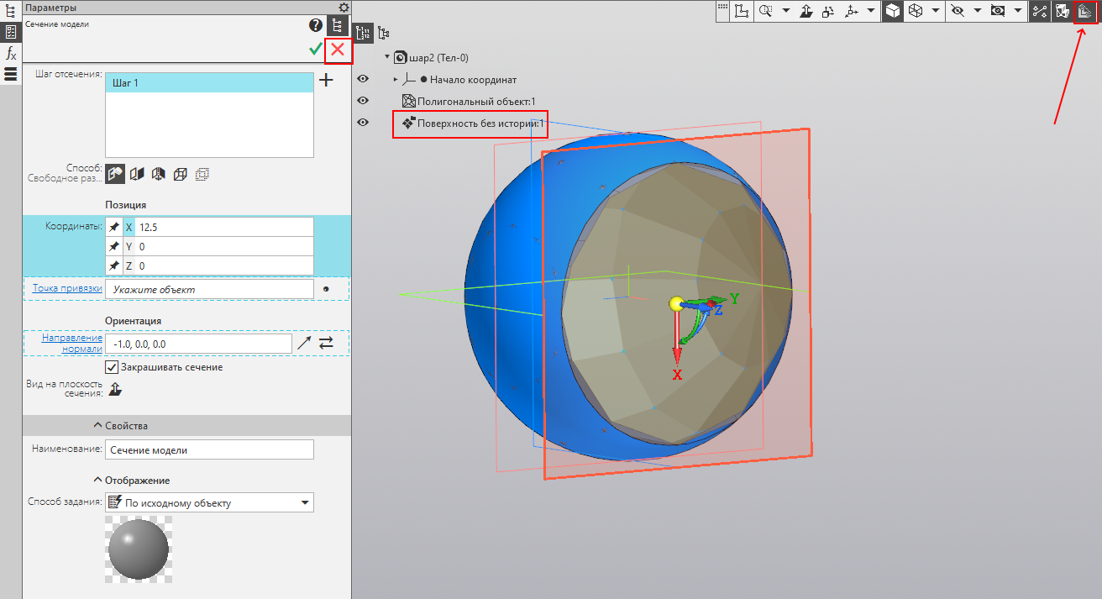The image size is (1102, 599).
Task: Open help with the question mark icon
Action: [x=315, y=26]
